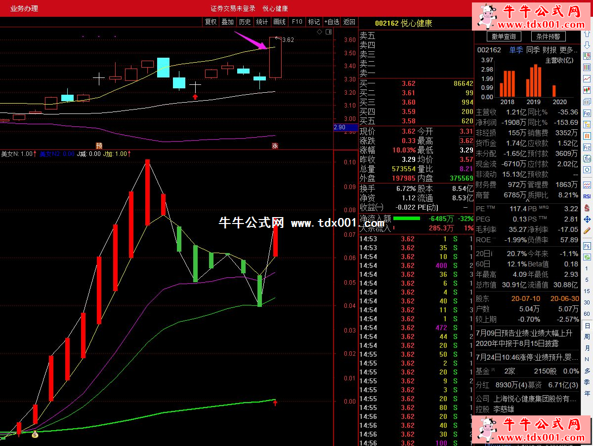Image resolution: width=593 pixels, height=446 pixels.
Task: Expand the 更多.. financial options
Action: (569, 50)
